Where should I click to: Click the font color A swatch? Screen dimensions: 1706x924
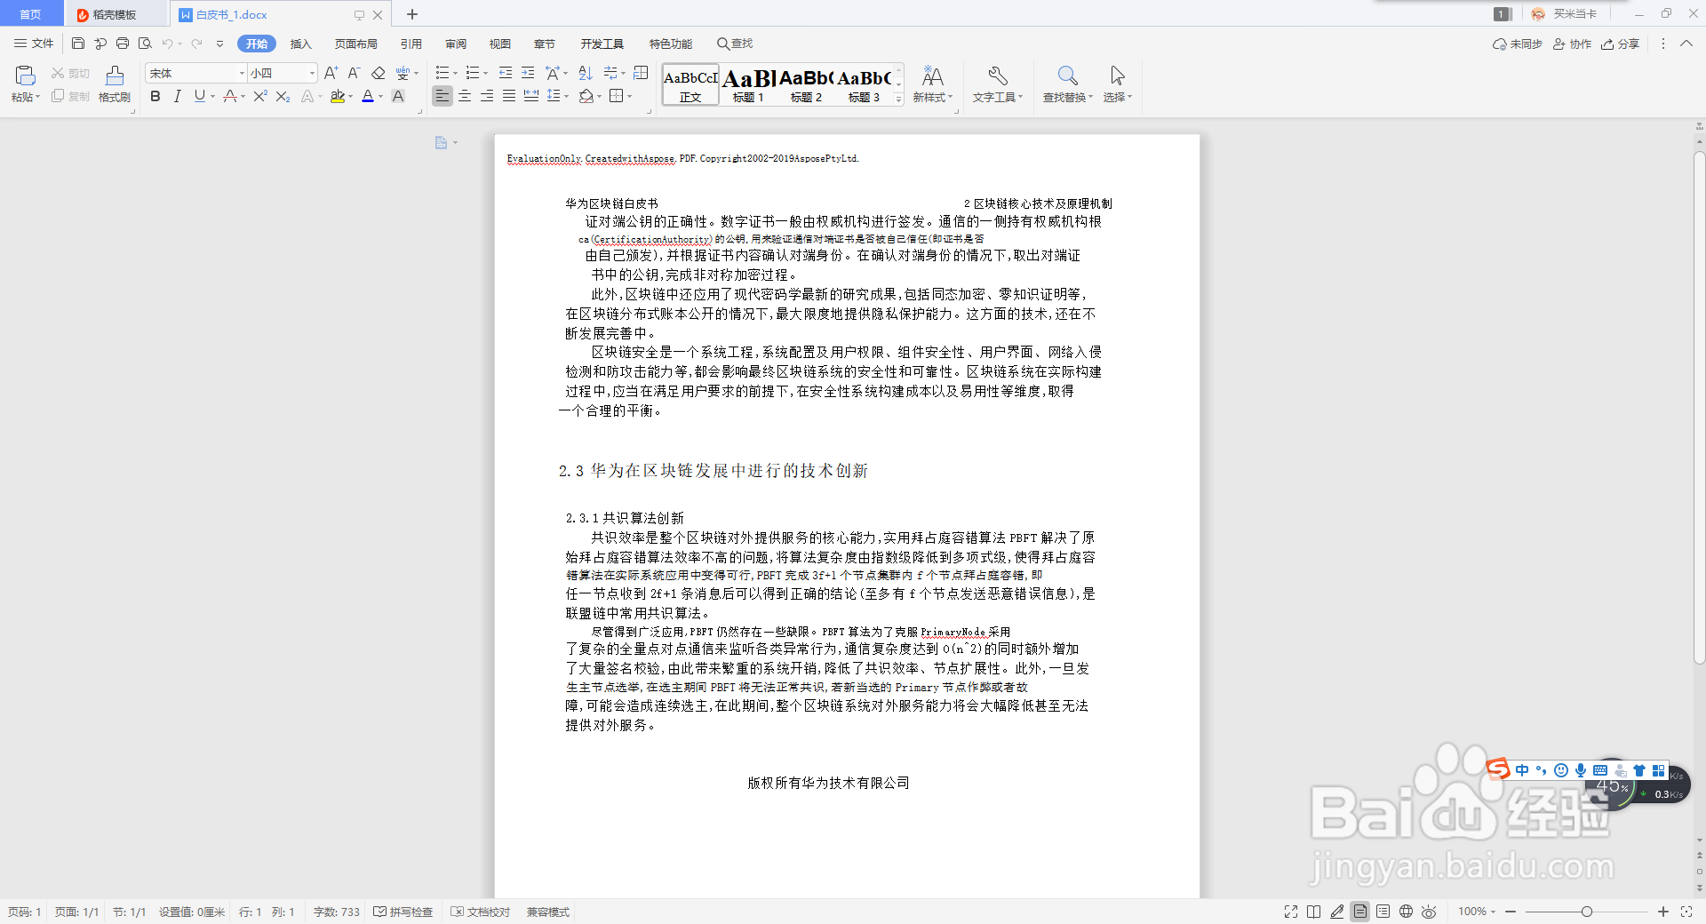tap(368, 96)
